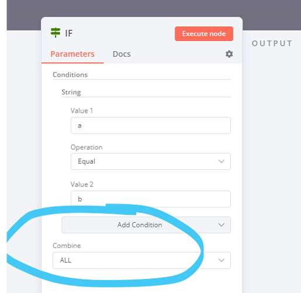Viewport: 301px width, 293px height.
Task: Click the IF node title text
Action: click(x=69, y=33)
